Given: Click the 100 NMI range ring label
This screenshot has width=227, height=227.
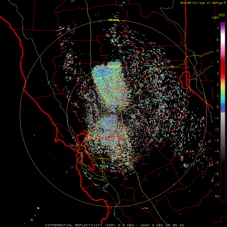Looking at the screenshot, I should coord(113,20).
